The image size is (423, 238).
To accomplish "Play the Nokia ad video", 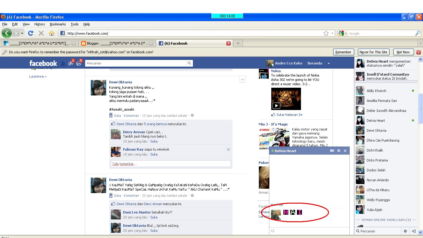I will tap(276, 106).
